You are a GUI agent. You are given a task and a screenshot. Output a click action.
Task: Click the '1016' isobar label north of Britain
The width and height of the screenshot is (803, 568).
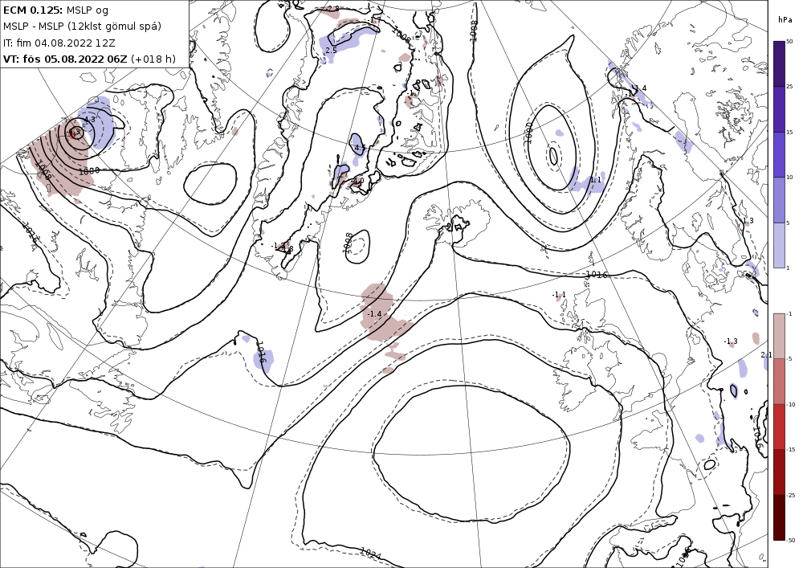click(596, 275)
